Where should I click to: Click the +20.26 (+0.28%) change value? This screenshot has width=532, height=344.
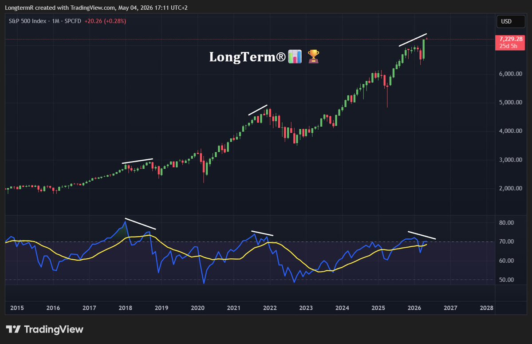coord(105,21)
